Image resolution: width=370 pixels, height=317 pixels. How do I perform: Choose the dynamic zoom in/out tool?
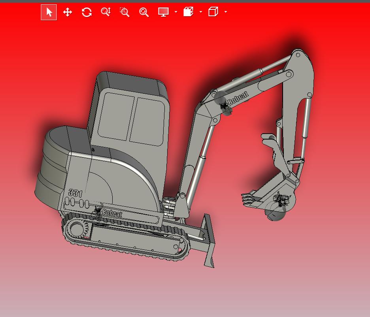coord(106,12)
